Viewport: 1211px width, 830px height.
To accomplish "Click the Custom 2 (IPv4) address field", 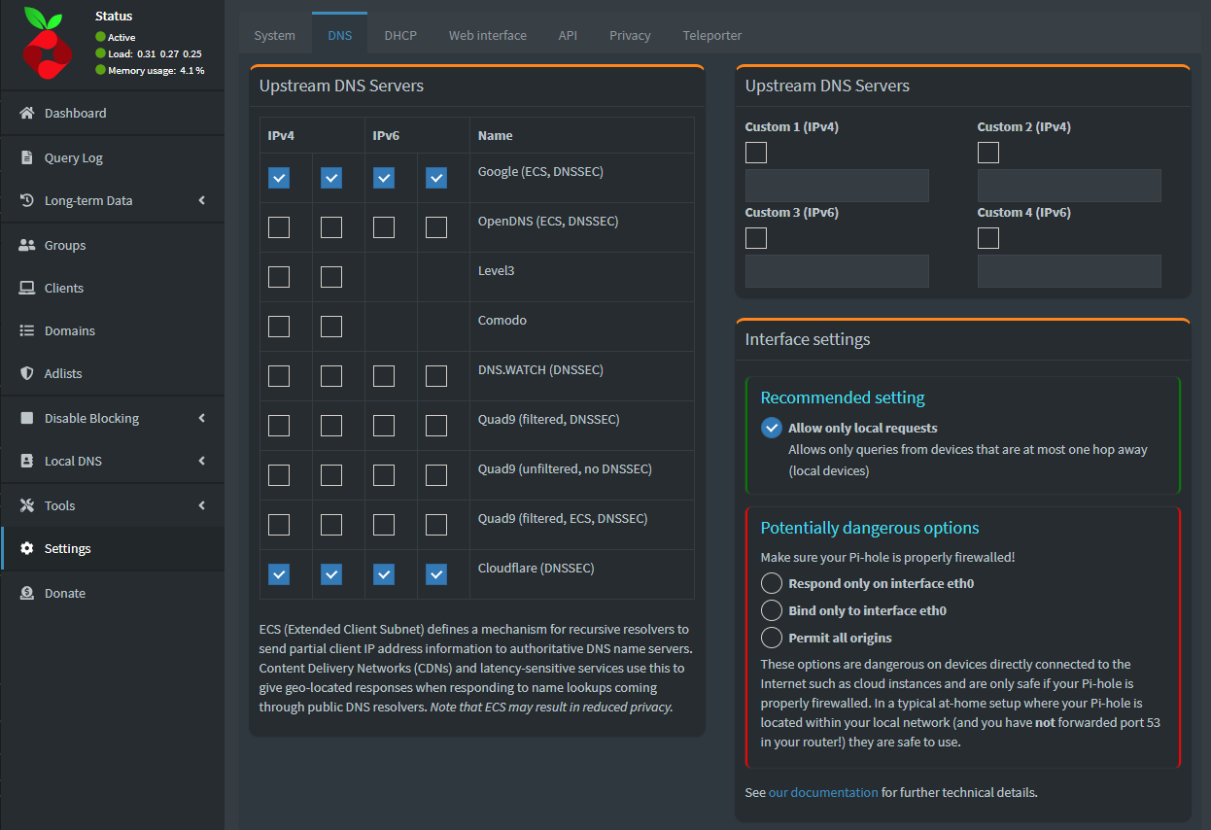I will 1069,186.
